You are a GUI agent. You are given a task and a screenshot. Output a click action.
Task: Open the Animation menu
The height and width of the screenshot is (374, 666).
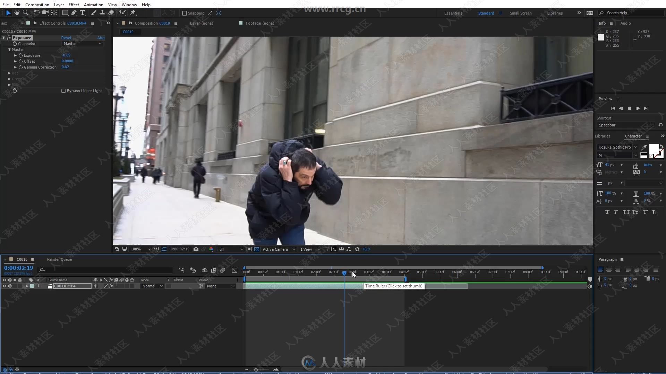click(93, 5)
